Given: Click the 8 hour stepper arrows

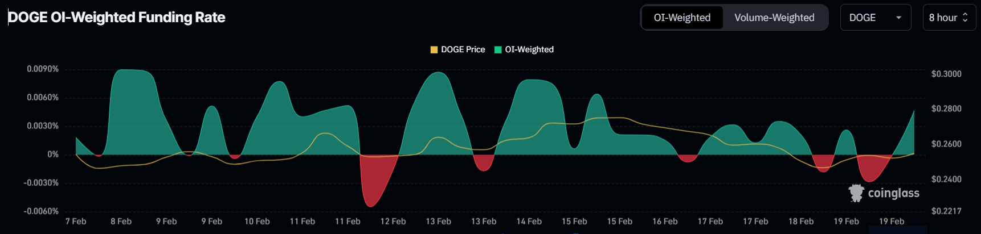Looking at the screenshot, I should (965, 18).
